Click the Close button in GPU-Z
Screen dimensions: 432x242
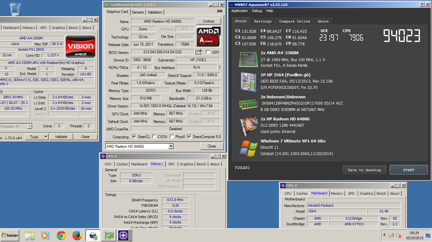tap(212, 146)
